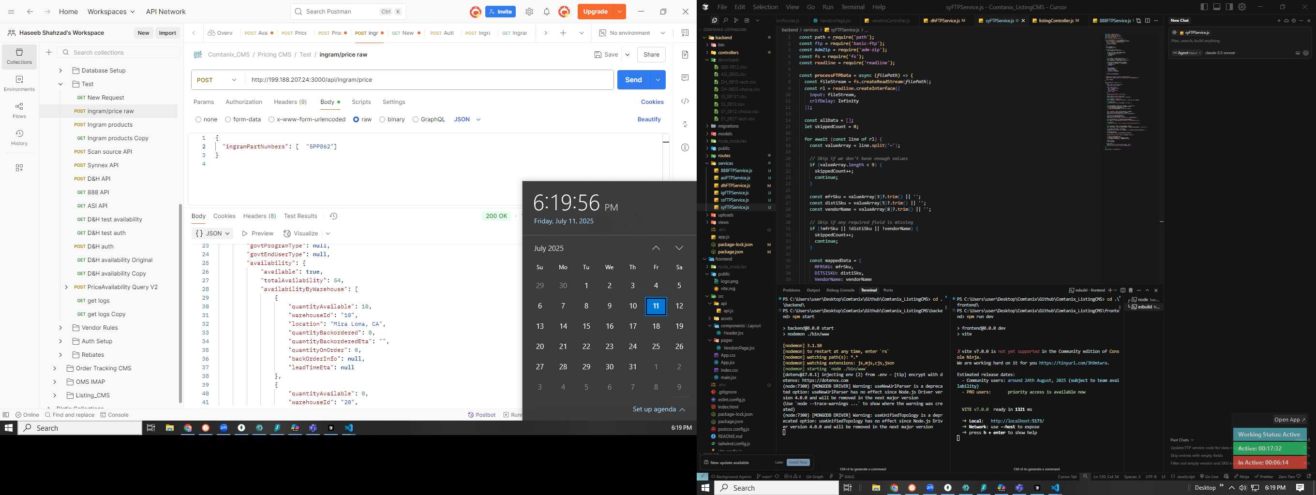Open the response JSON format dropdown

coord(212,233)
